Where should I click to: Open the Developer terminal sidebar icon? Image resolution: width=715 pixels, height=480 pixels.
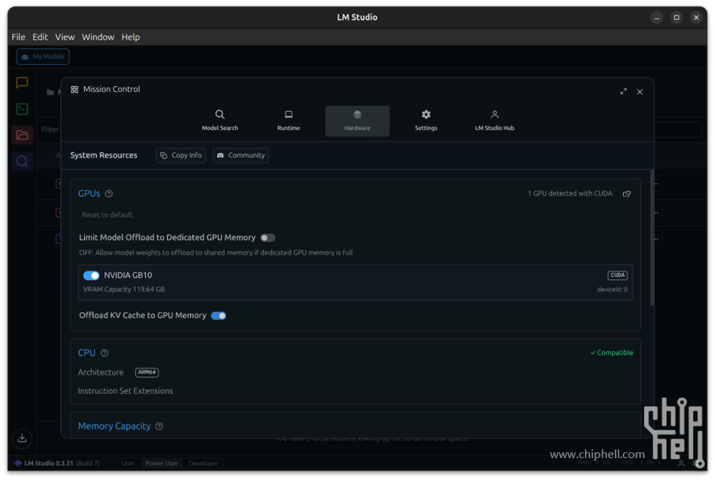[x=22, y=109]
